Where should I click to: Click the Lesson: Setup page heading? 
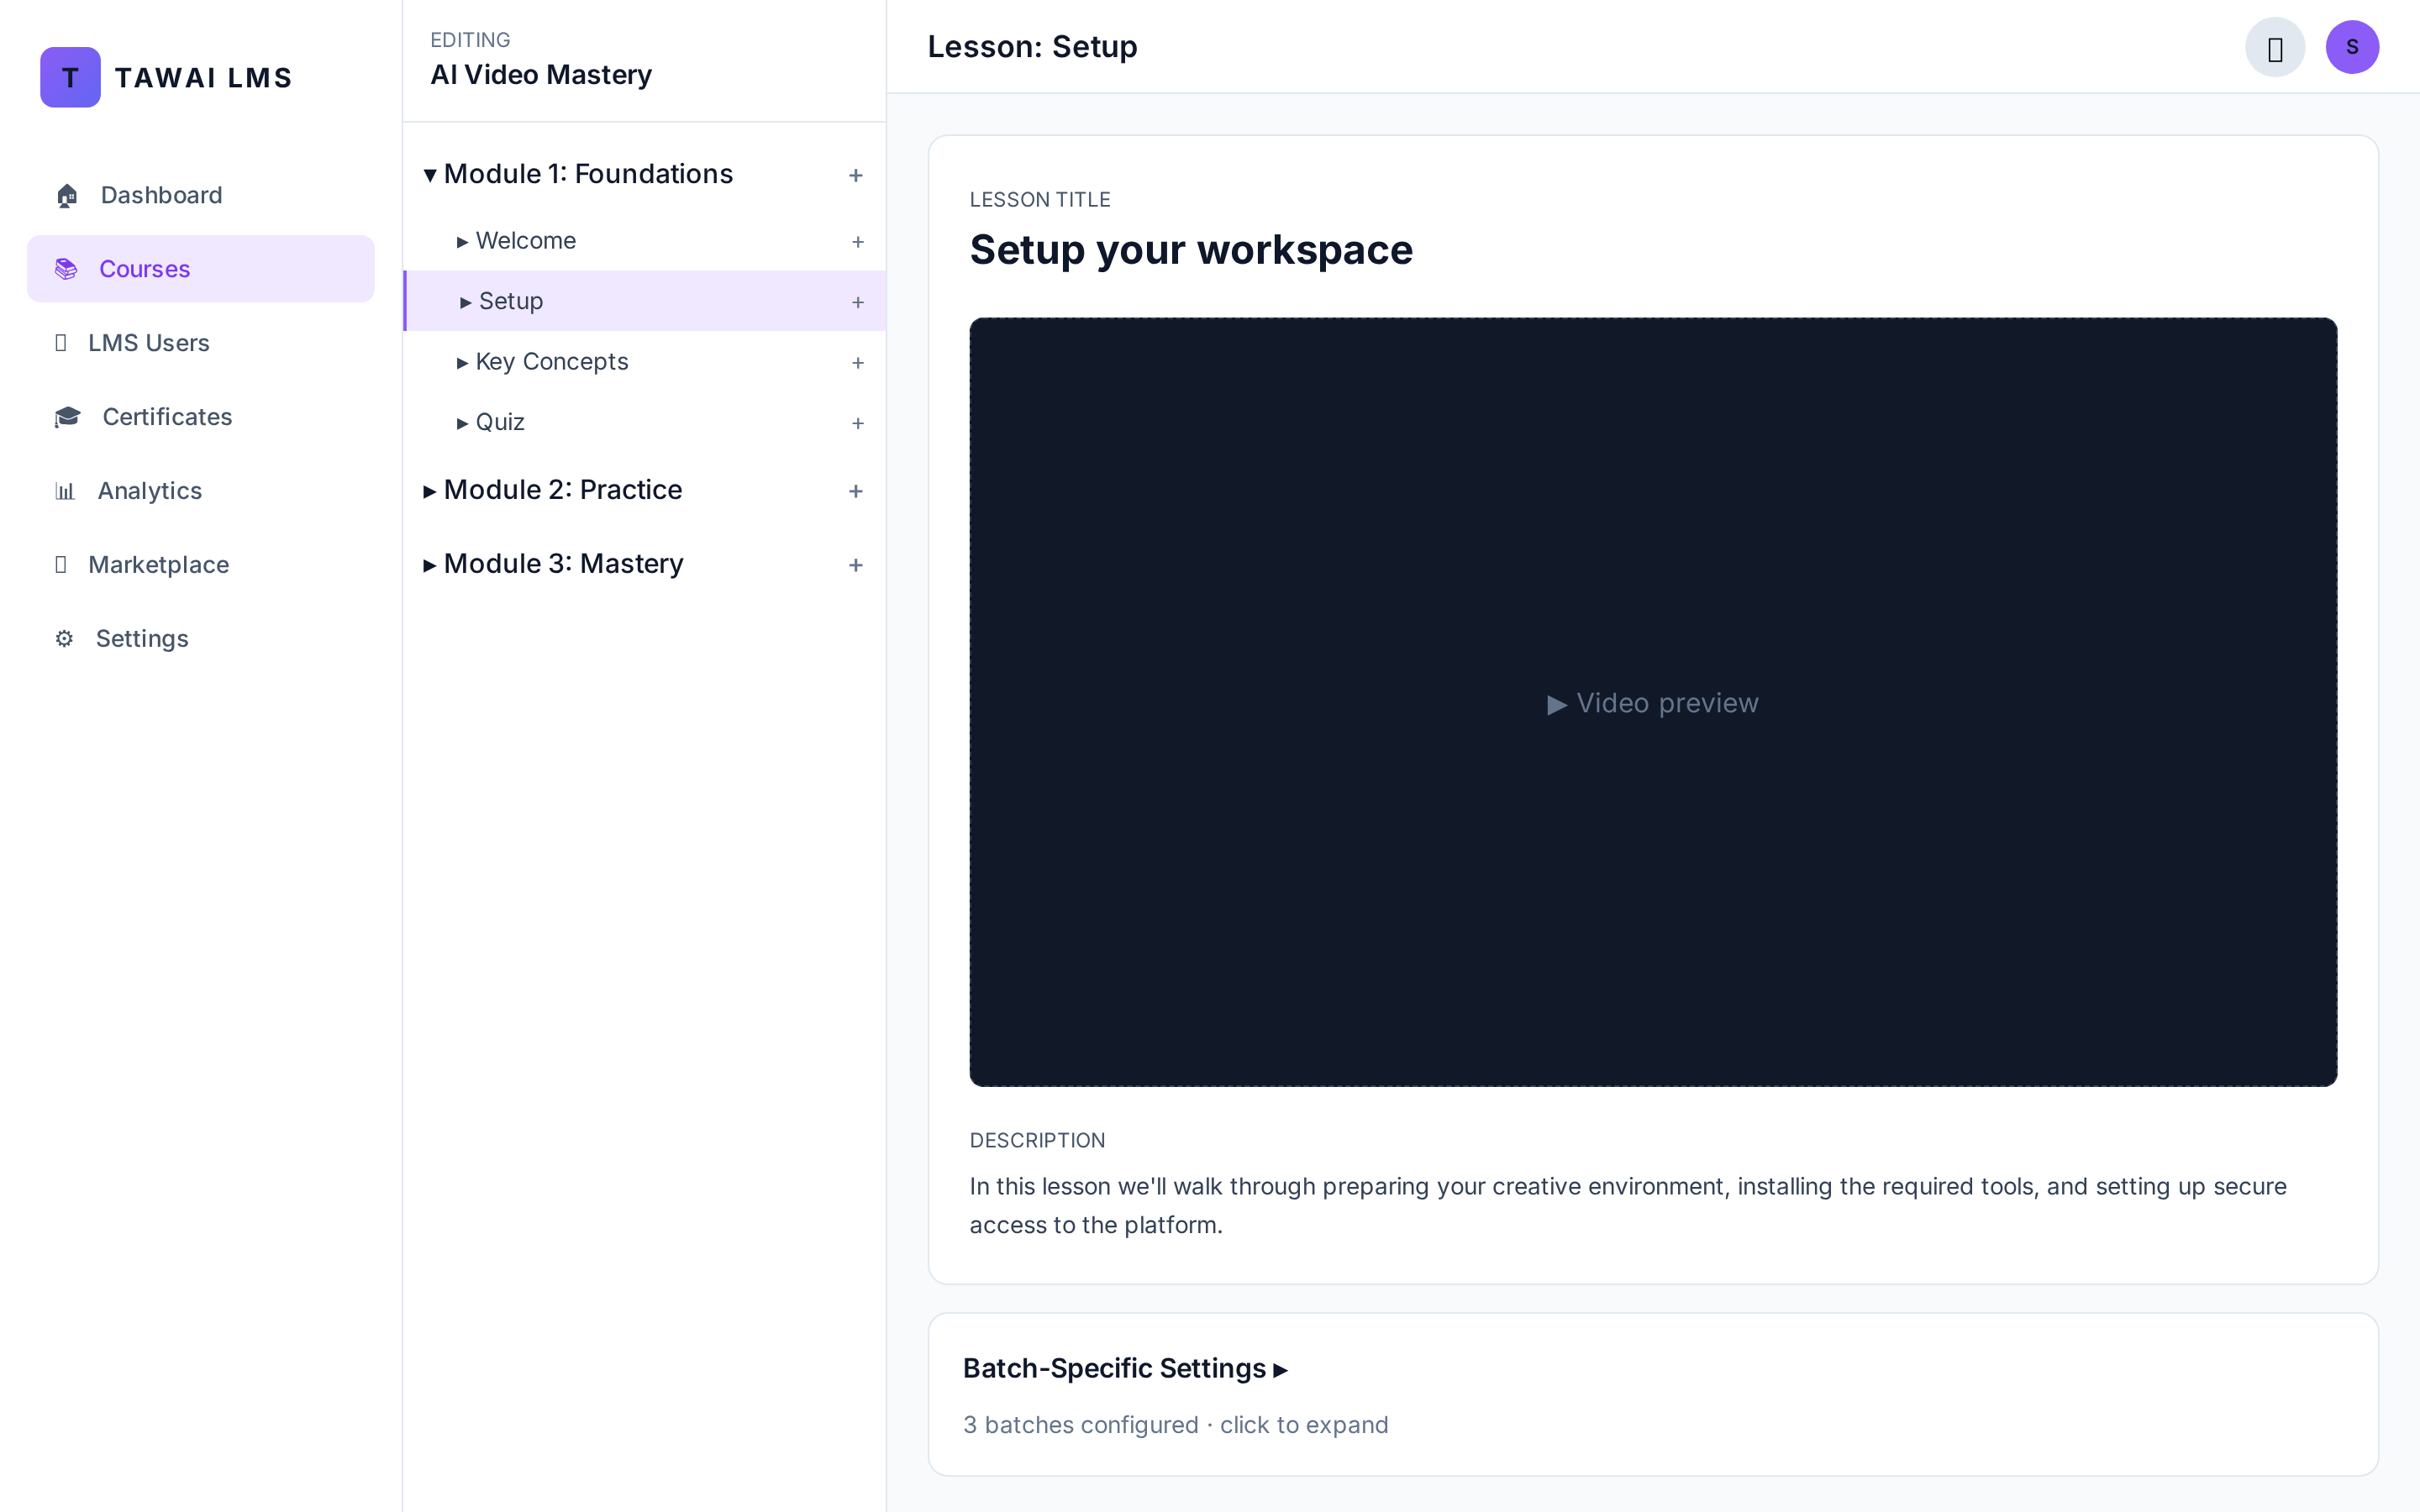click(1032, 47)
